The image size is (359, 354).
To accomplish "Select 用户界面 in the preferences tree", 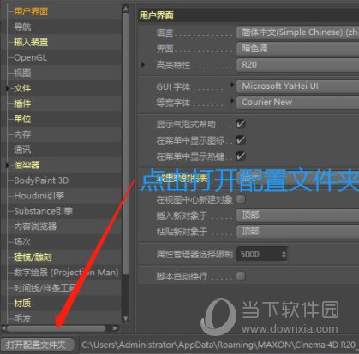I will point(31,11).
